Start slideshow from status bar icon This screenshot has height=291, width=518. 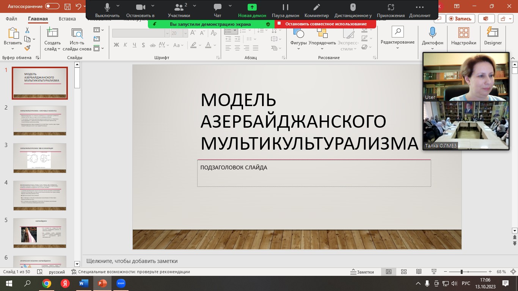[x=434, y=272]
